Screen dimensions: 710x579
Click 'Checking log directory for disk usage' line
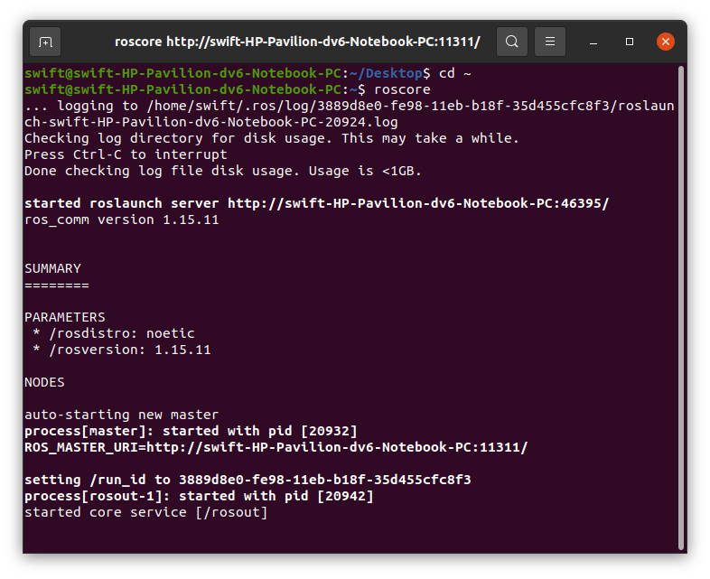click(x=272, y=138)
